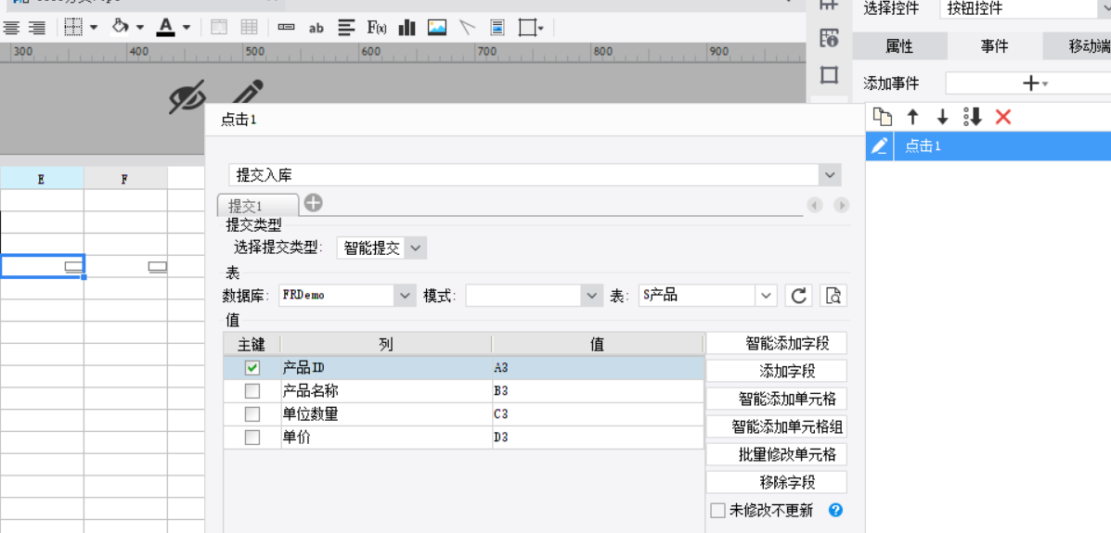Check primary key for 单位数量
The image size is (1111, 533).
252,414
